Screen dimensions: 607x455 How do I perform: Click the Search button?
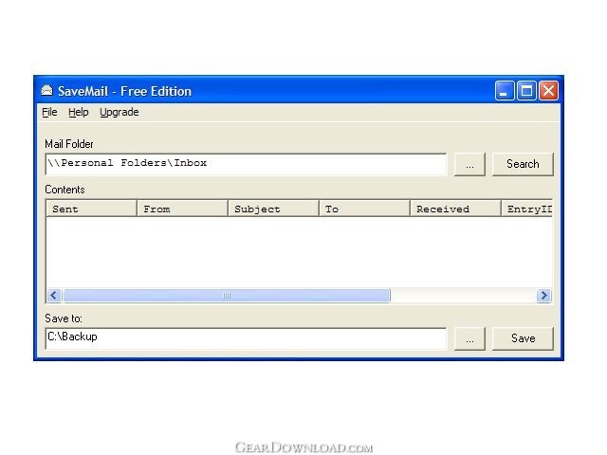tap(523, 164)
